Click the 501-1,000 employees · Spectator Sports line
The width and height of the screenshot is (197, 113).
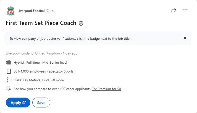(x=43, y=71)
